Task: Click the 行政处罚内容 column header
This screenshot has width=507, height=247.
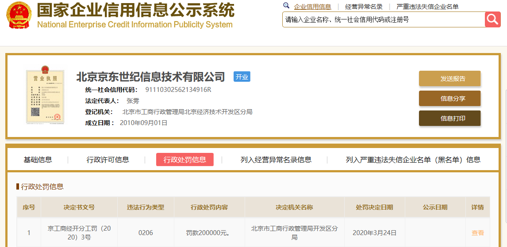Action: pyautogui.click(x=210, y=207)
